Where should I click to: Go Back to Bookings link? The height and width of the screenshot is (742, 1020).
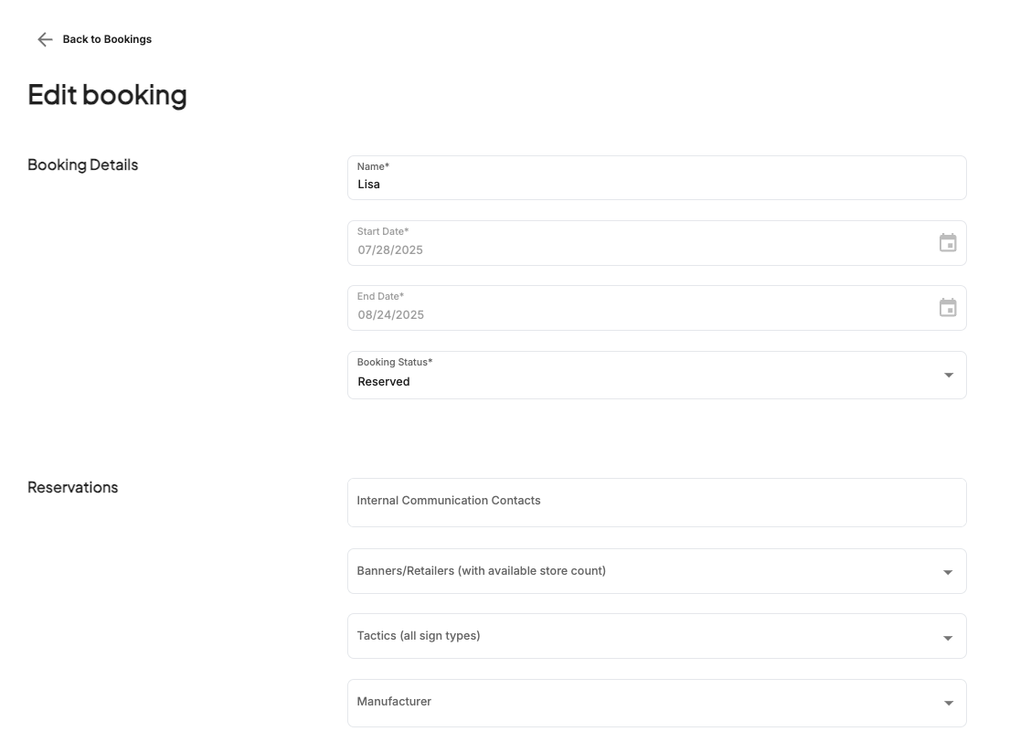click(x=107, y=39)
